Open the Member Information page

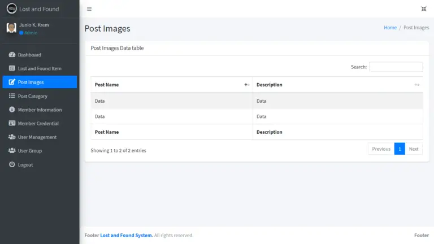pyautogui.click(x=40, y=110)
